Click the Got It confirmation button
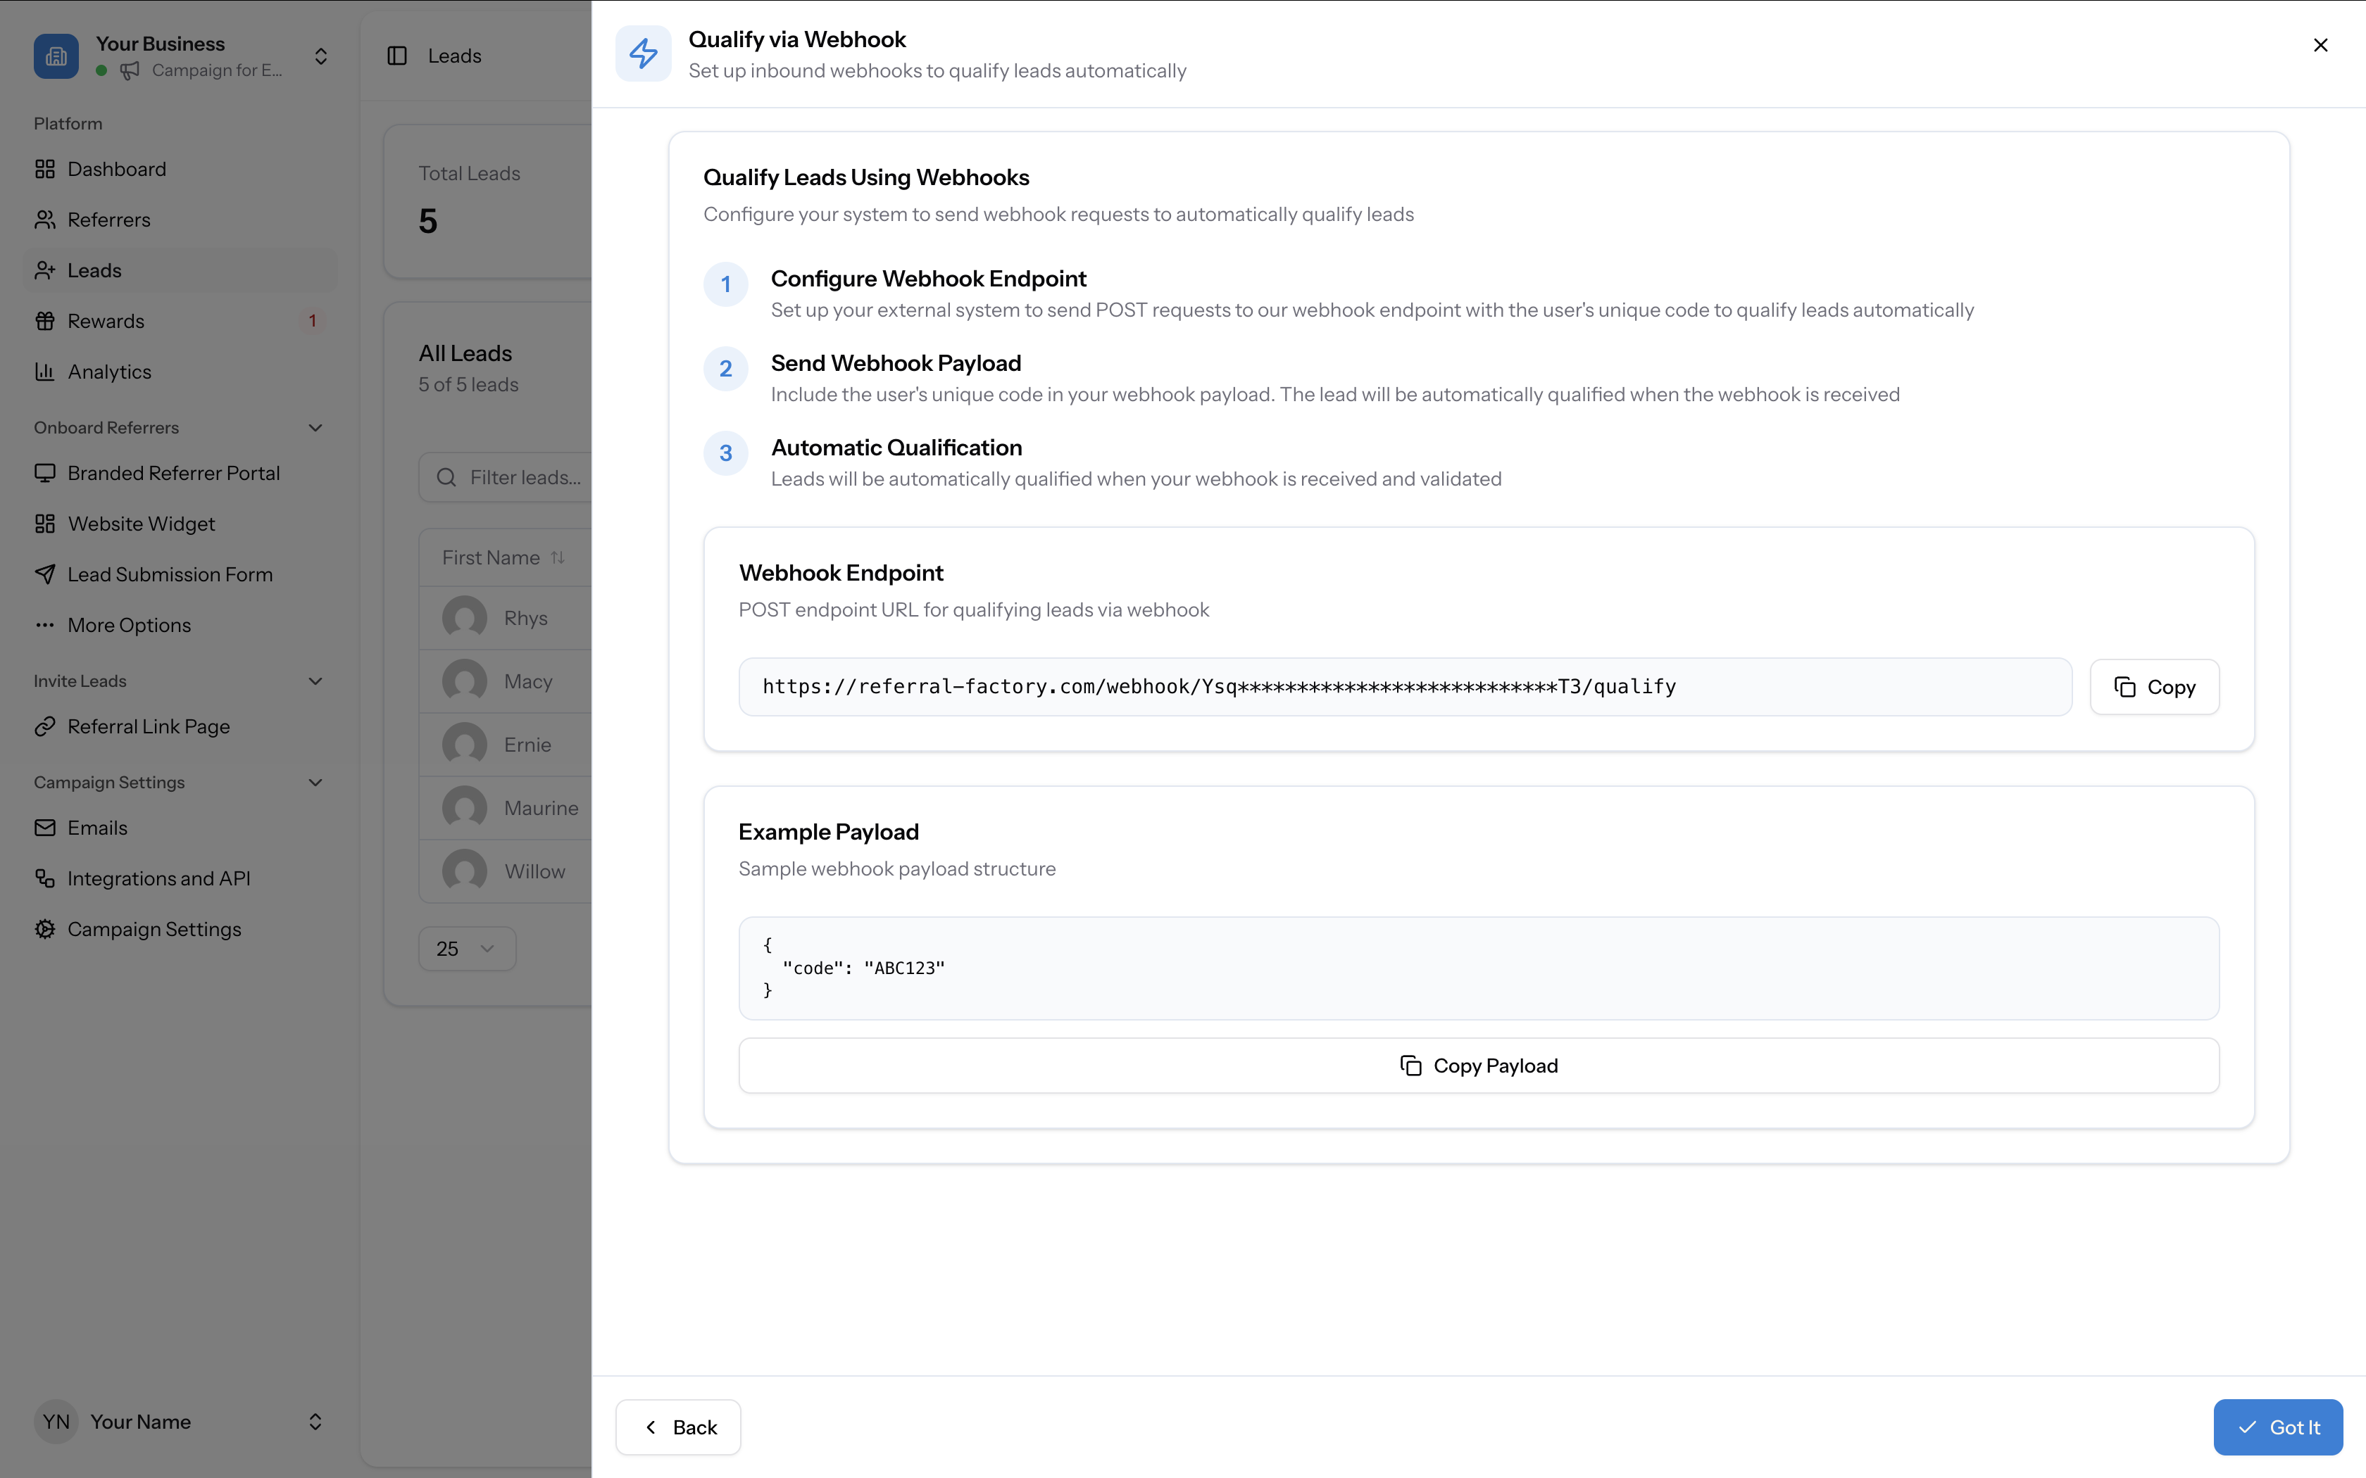Screen dimensions: 2366x1478 coord(2278,1426)
